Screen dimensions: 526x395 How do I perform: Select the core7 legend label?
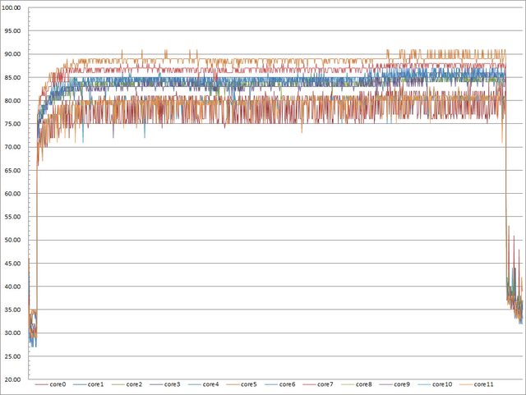[x=325, y=384]
